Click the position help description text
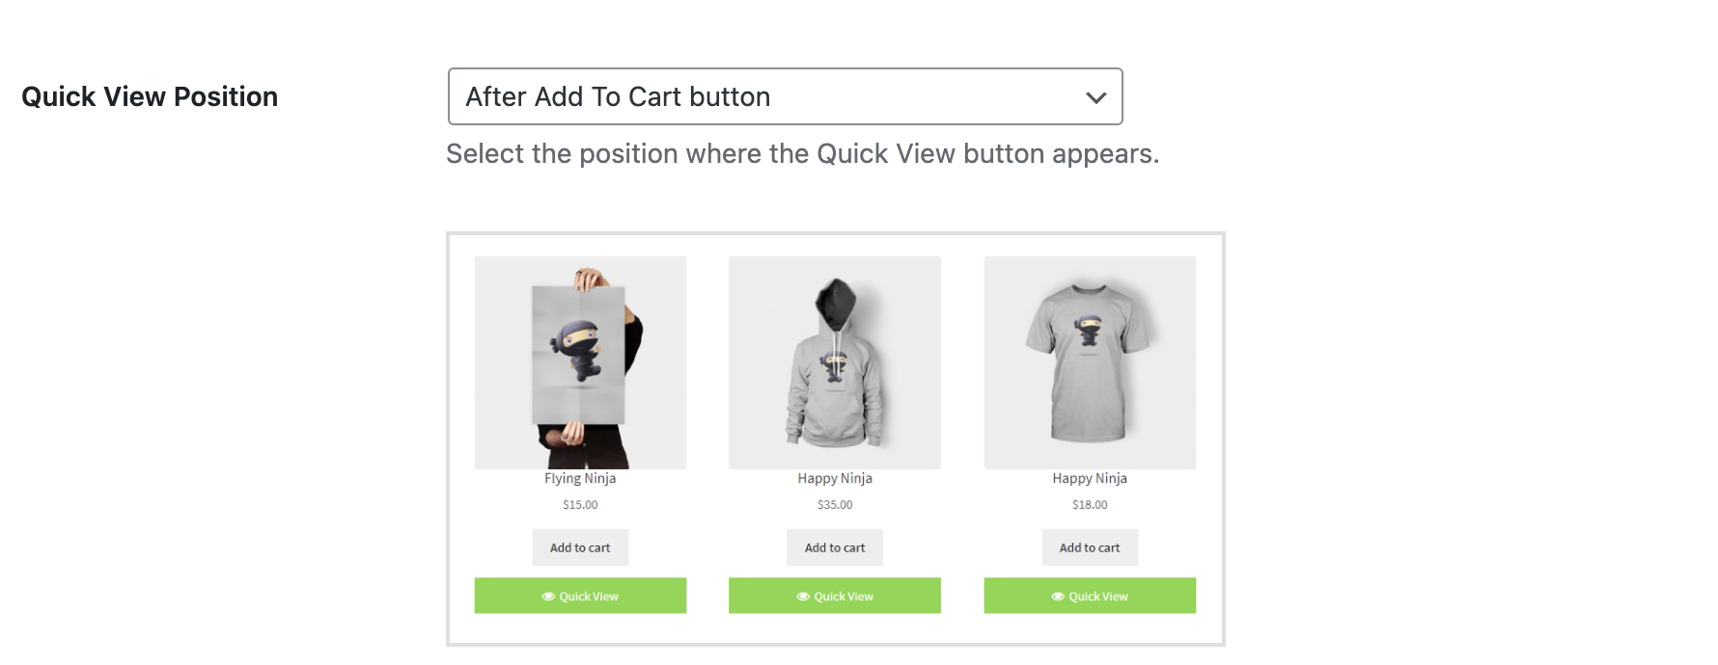The height and width of the screenshot is (665, 1718). [x=802, y=154]
